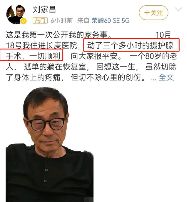The height and width of the screenshot is (202, 187).
Task: Click the yellow verified V badge
Action: click(24, 21)
